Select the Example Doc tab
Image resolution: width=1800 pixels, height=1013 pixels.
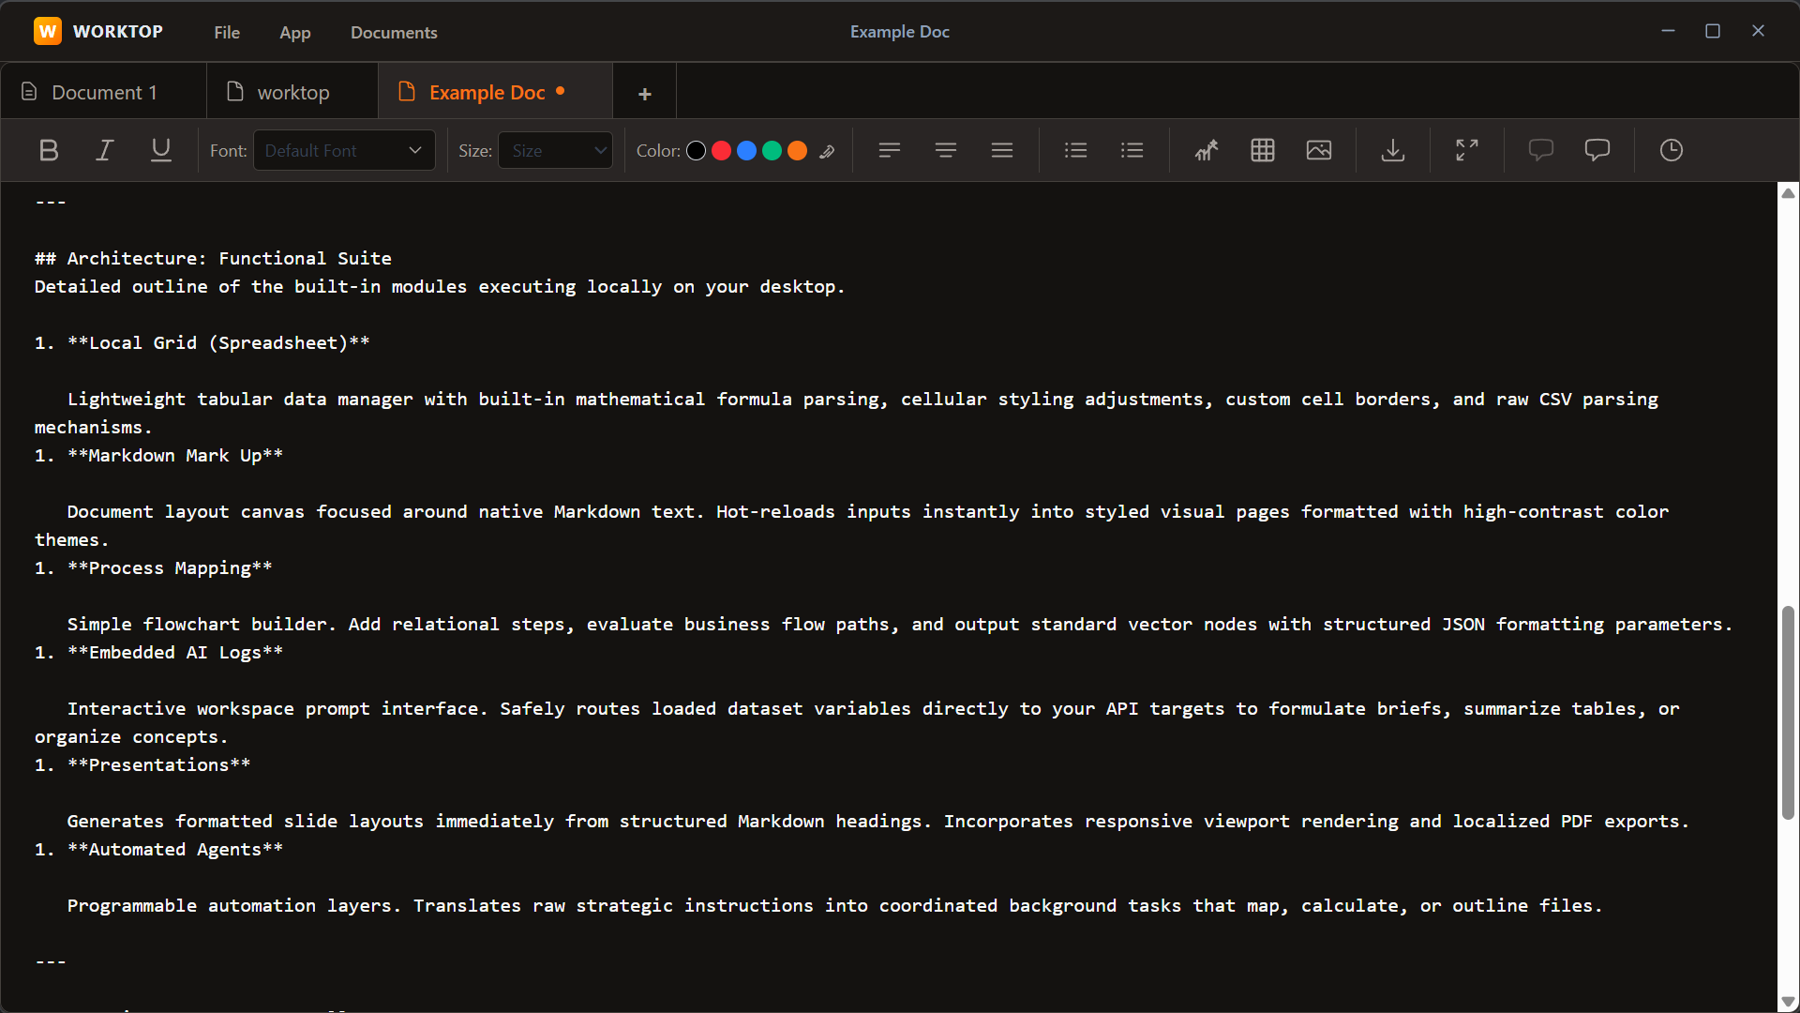tap(495, 92)
